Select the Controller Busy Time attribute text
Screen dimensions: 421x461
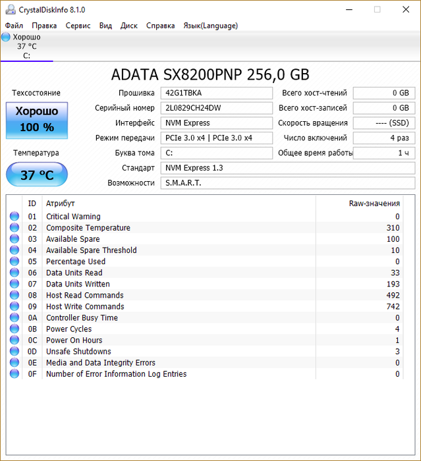[x=82, y=317]
